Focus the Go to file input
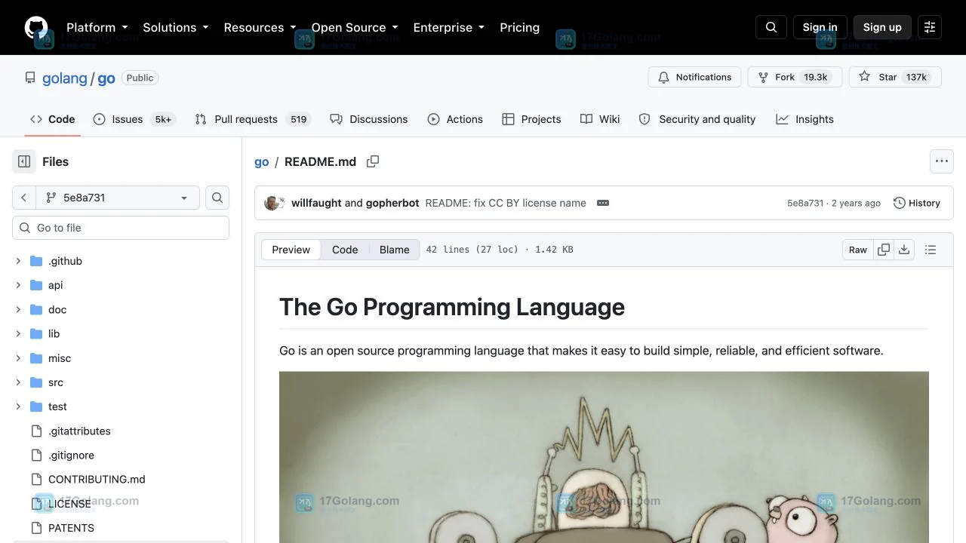 tap(121, 228)
